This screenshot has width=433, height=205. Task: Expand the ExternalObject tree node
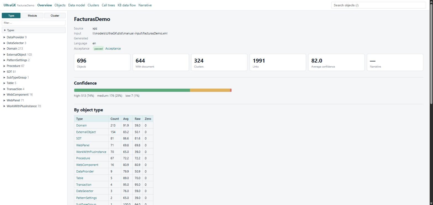[4, 55]
